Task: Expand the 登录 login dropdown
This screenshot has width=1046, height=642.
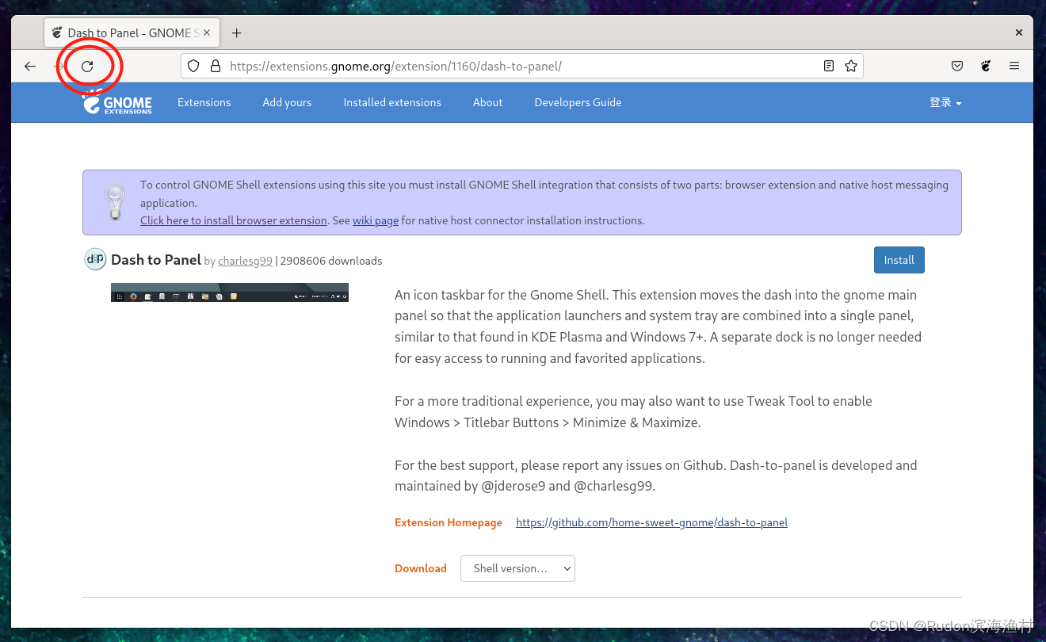Action: pyautogui.click(x=945, y=102)
